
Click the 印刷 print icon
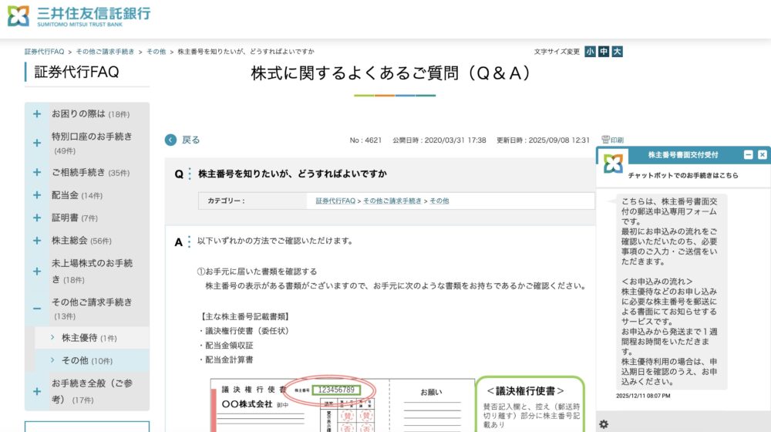pos(612,140)
